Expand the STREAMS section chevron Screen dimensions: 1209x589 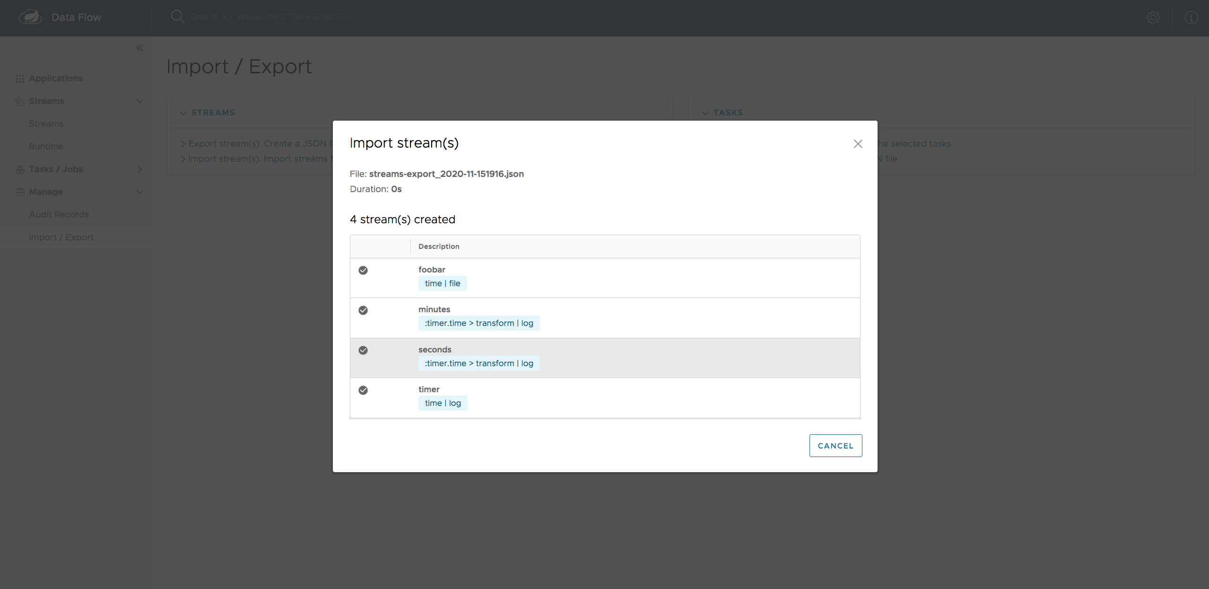click(x=183, y=113)
